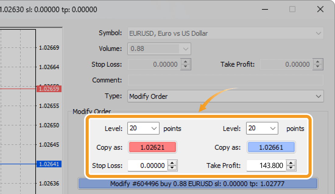
Task: Open the Symbol dropdown for EURUSD
Action: point(319,33)
